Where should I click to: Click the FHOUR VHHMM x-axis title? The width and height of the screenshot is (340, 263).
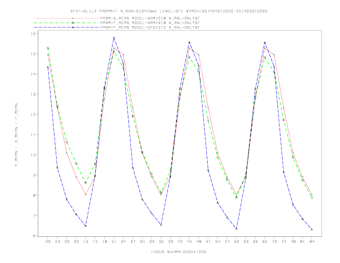pos(179,252)
